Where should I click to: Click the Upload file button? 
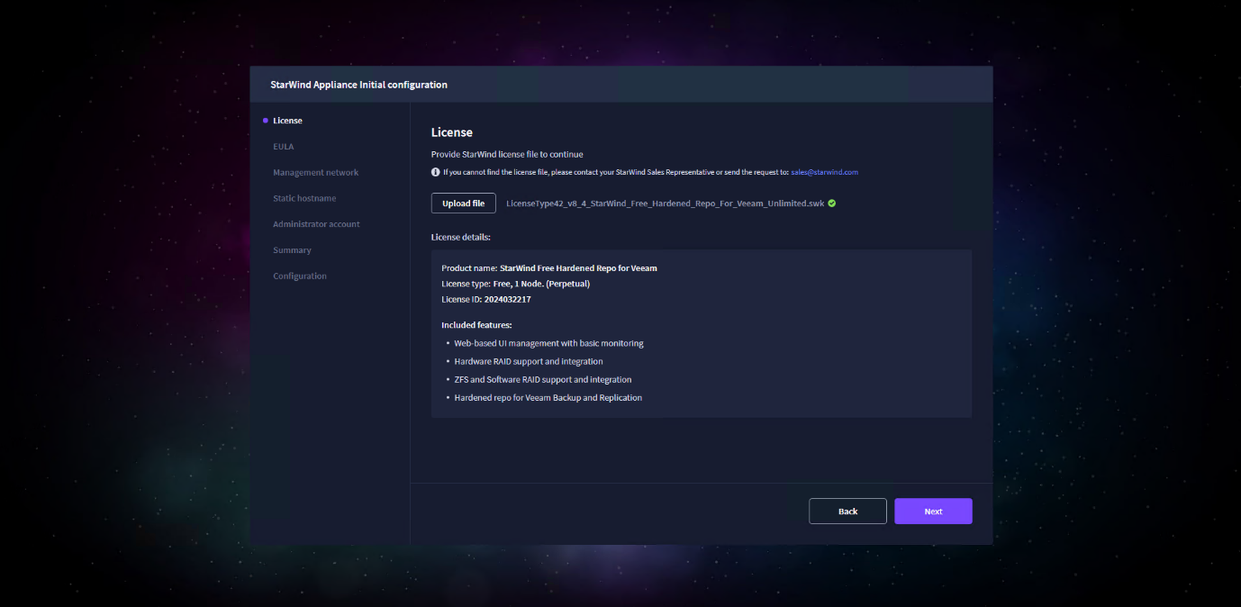[x=464, y=204]
